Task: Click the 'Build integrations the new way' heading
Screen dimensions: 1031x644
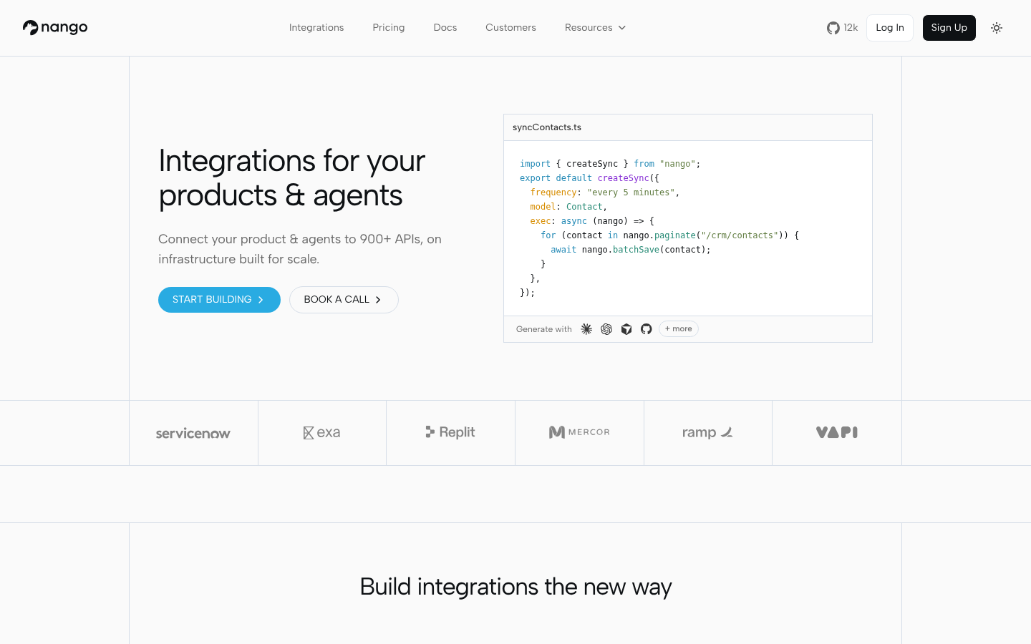Action: coord(515,587)
